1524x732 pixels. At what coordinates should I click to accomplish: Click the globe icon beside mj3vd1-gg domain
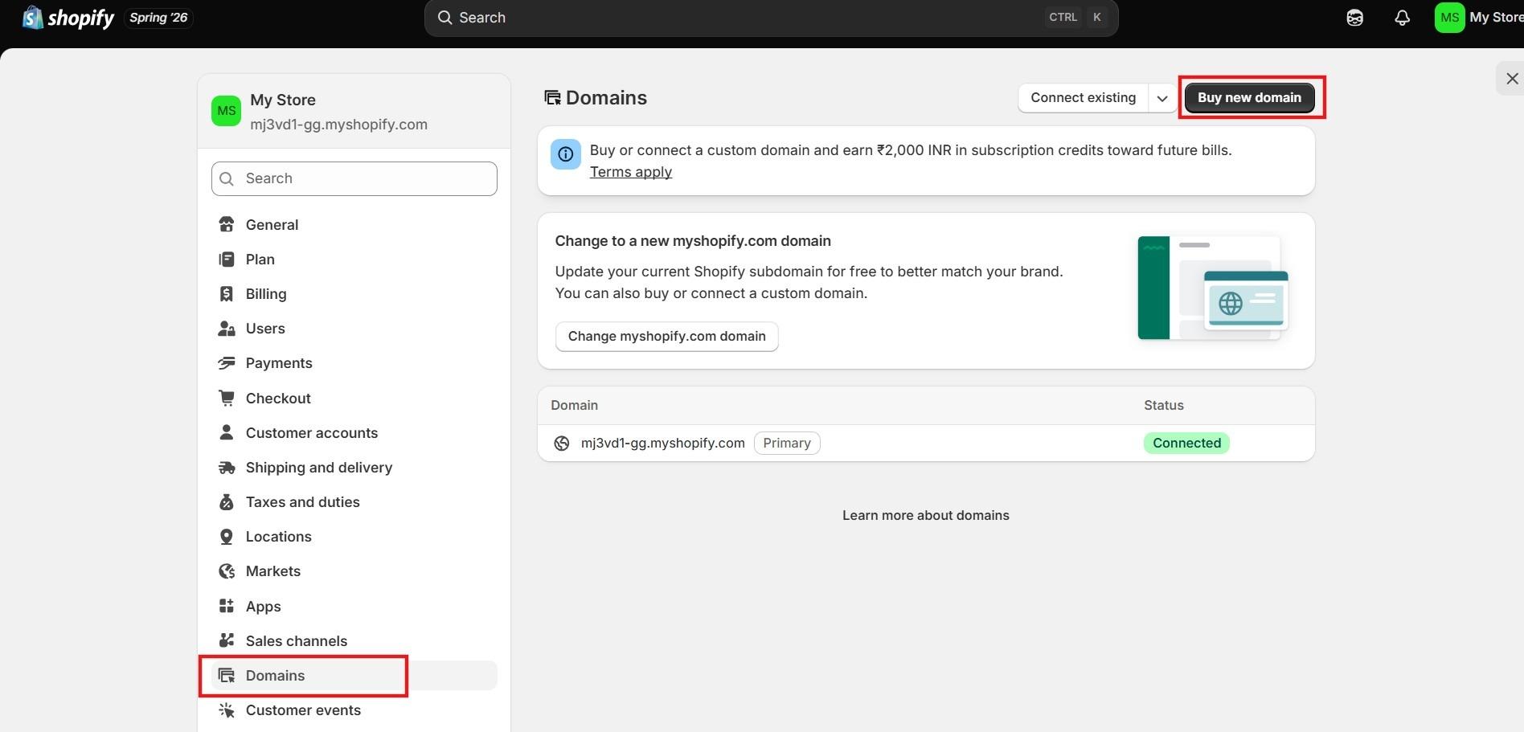click(x=562, y=443)
